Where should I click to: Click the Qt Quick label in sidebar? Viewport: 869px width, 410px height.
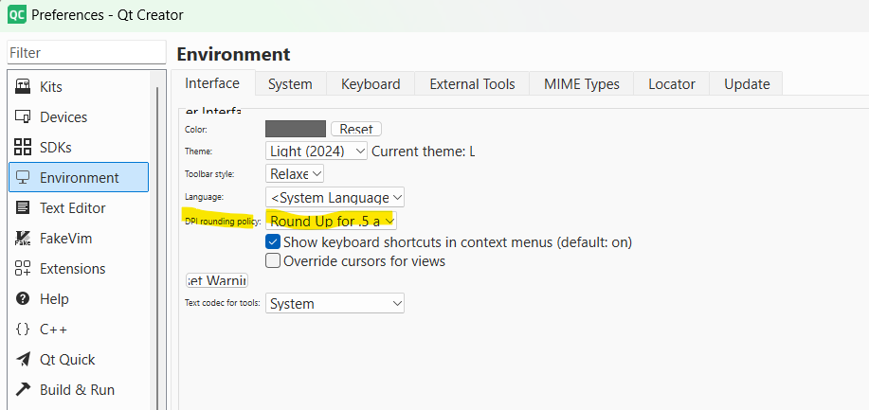tap(67, 359)
